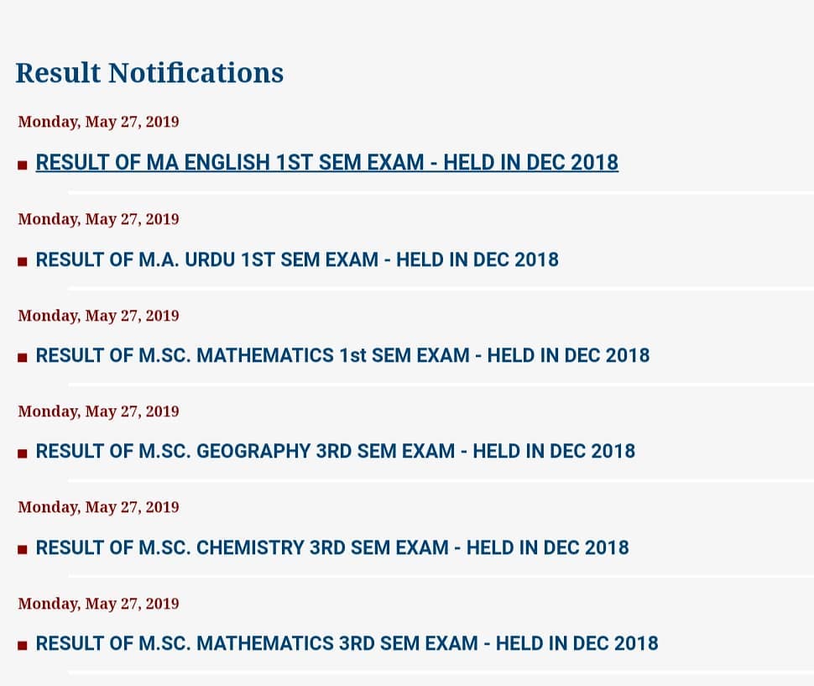Screen dimensions: 814x686
Task: Click date above Geography 3rd Sem result
Action: [x=99, y=411]
